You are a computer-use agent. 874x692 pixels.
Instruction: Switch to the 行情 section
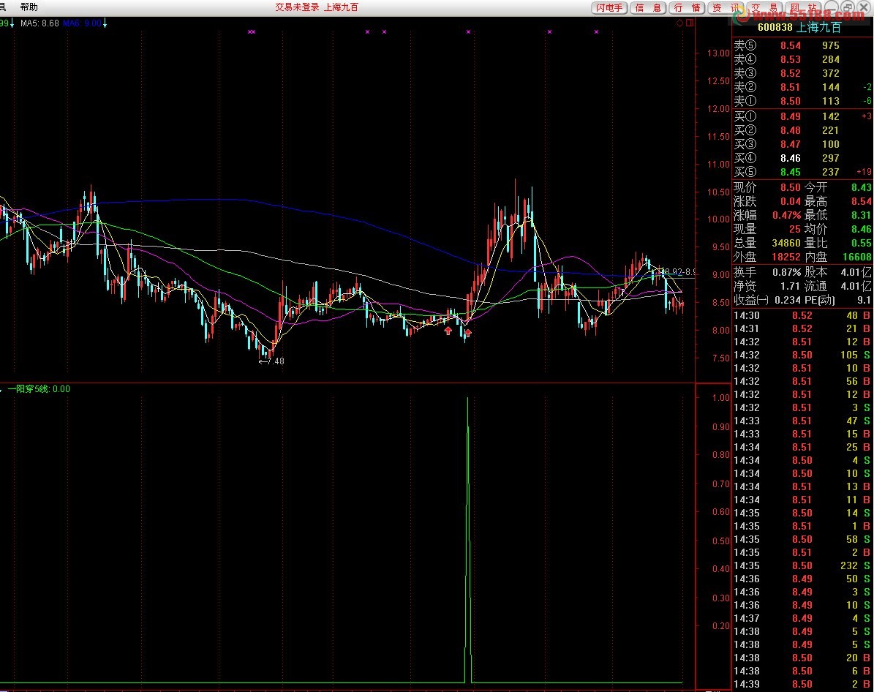click(x=687, y=7)
